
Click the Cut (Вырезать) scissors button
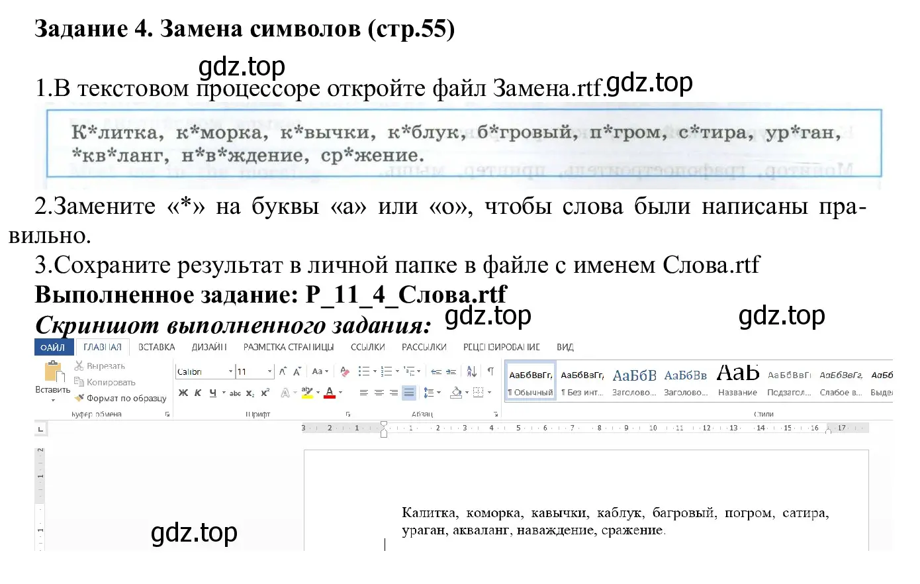100,365
